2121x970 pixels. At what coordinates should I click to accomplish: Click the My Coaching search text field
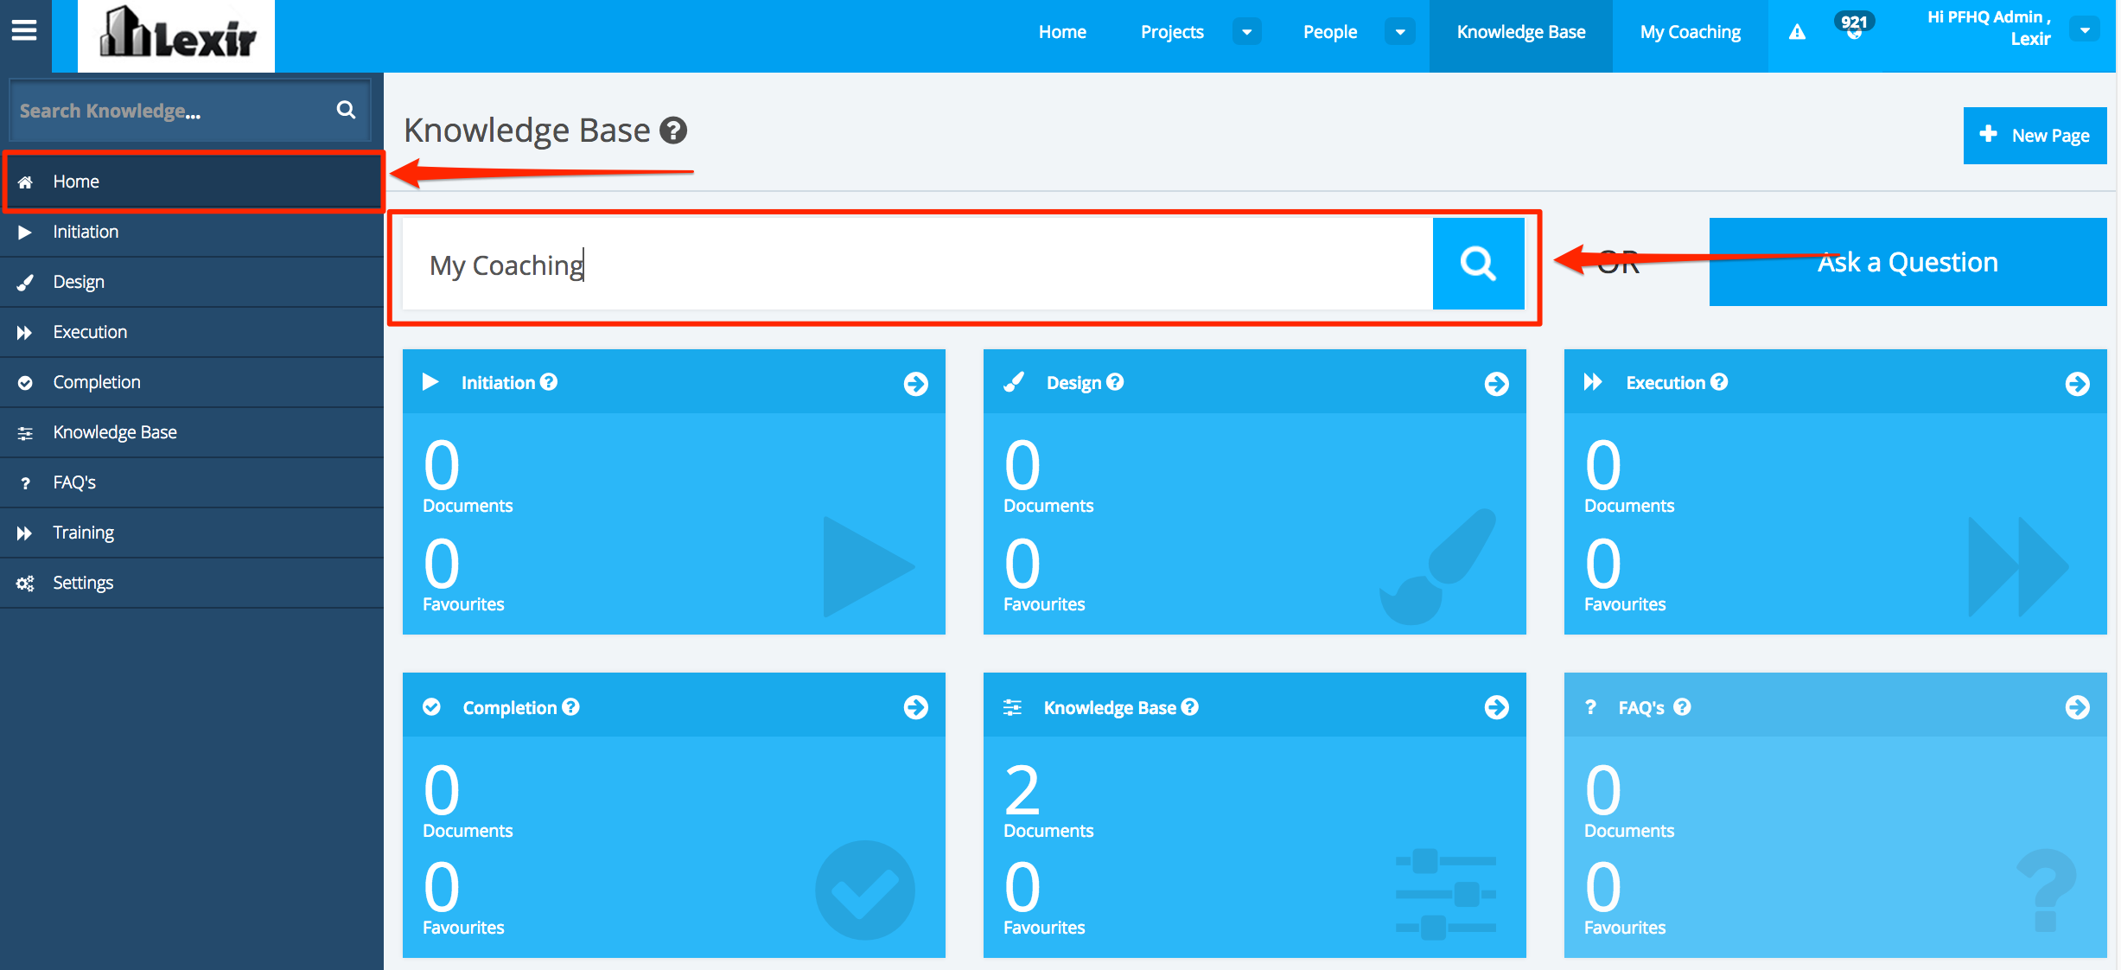click(916, 265)
